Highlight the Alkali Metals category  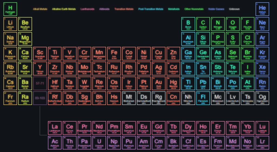40,9
